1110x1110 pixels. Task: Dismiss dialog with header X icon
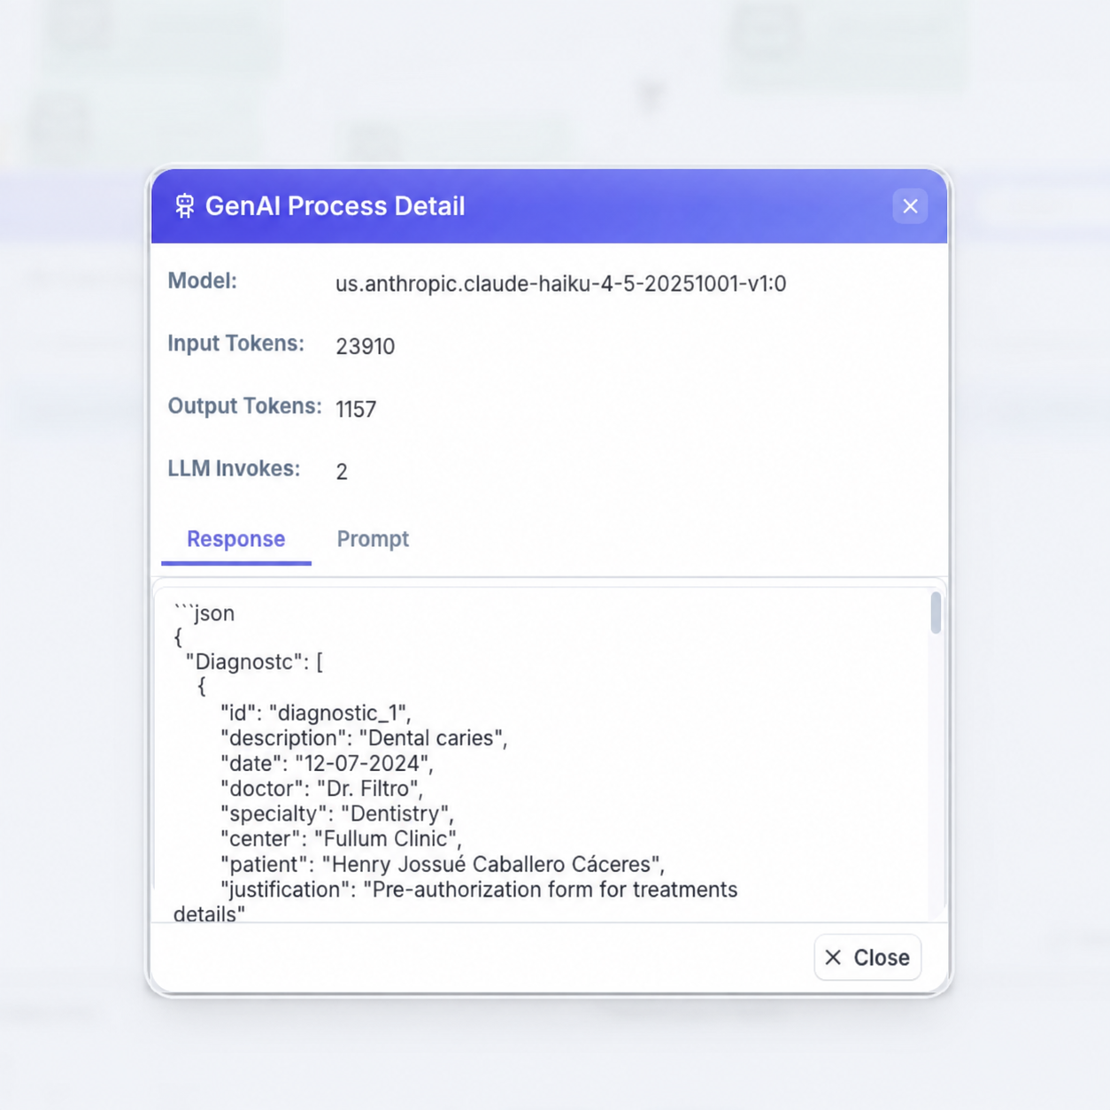pyautogui.click(x=910, y=206)
